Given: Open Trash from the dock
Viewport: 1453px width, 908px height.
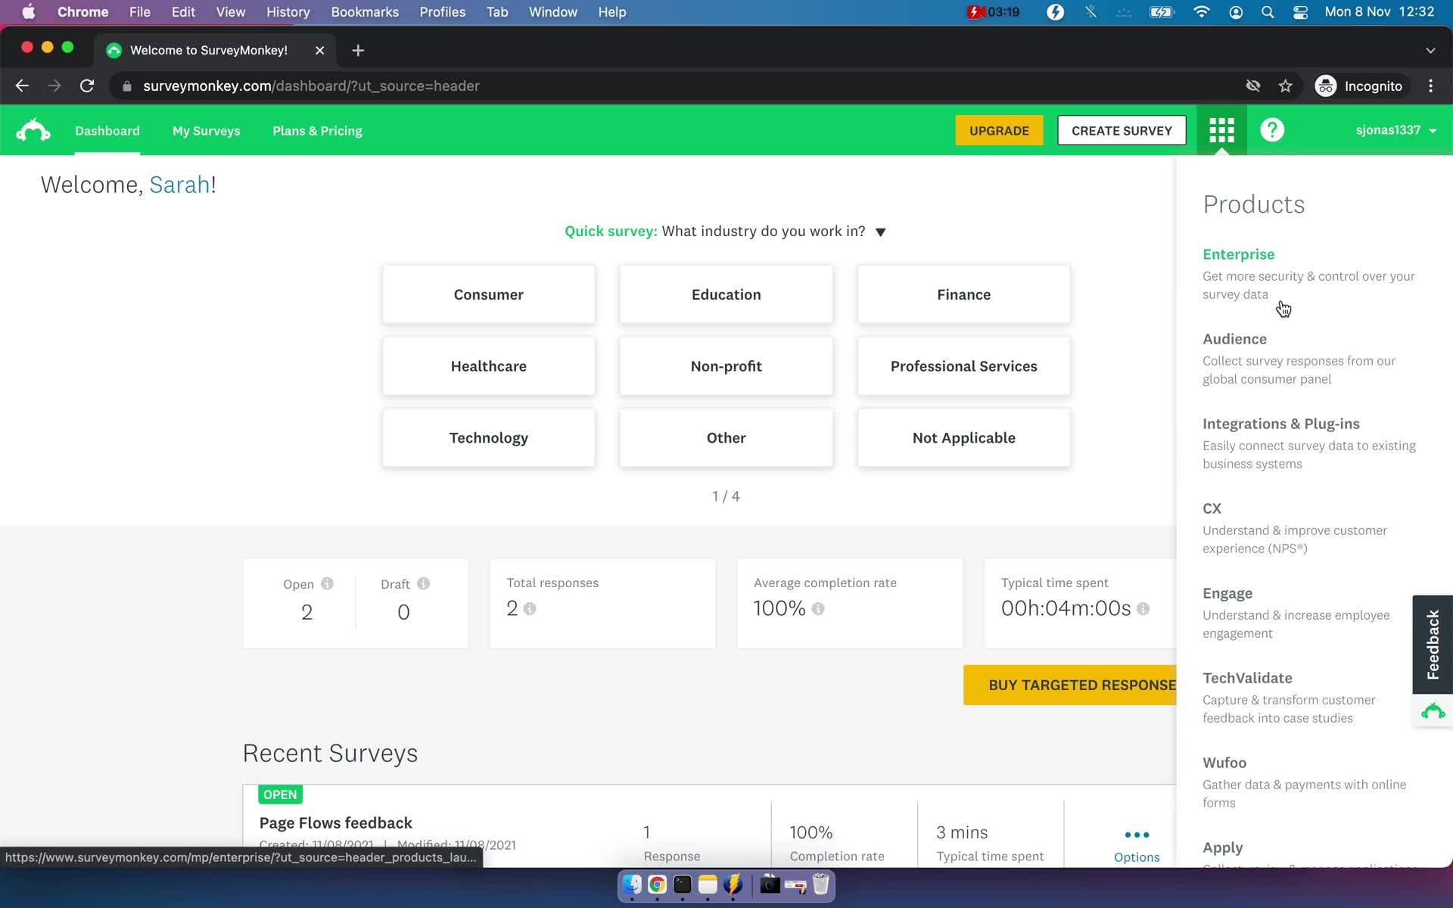Looking at the screenshot, I should (821, 885).
